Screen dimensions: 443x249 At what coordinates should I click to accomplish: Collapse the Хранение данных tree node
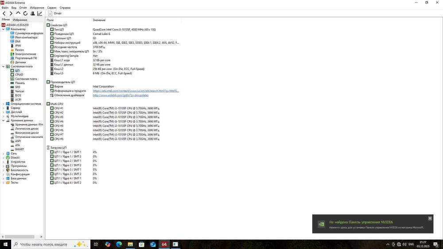pos(4,120)
